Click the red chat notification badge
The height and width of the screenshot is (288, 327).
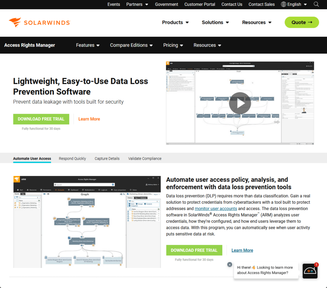pyautogui.click(x=316, y=264)
